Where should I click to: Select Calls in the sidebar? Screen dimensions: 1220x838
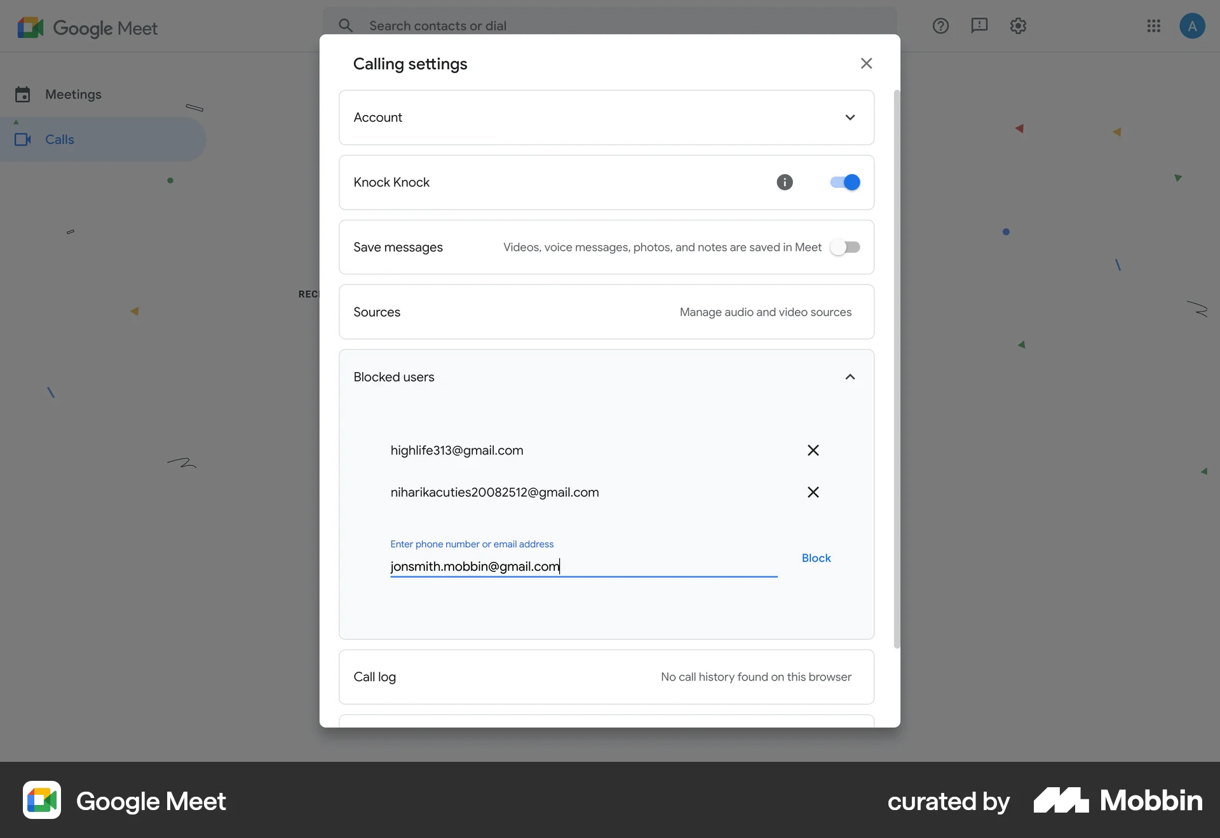point(58,139)
